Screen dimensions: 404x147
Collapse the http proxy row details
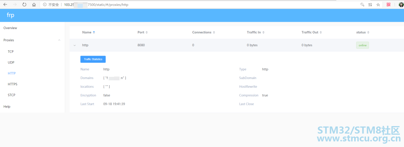(x=75, y=45)
